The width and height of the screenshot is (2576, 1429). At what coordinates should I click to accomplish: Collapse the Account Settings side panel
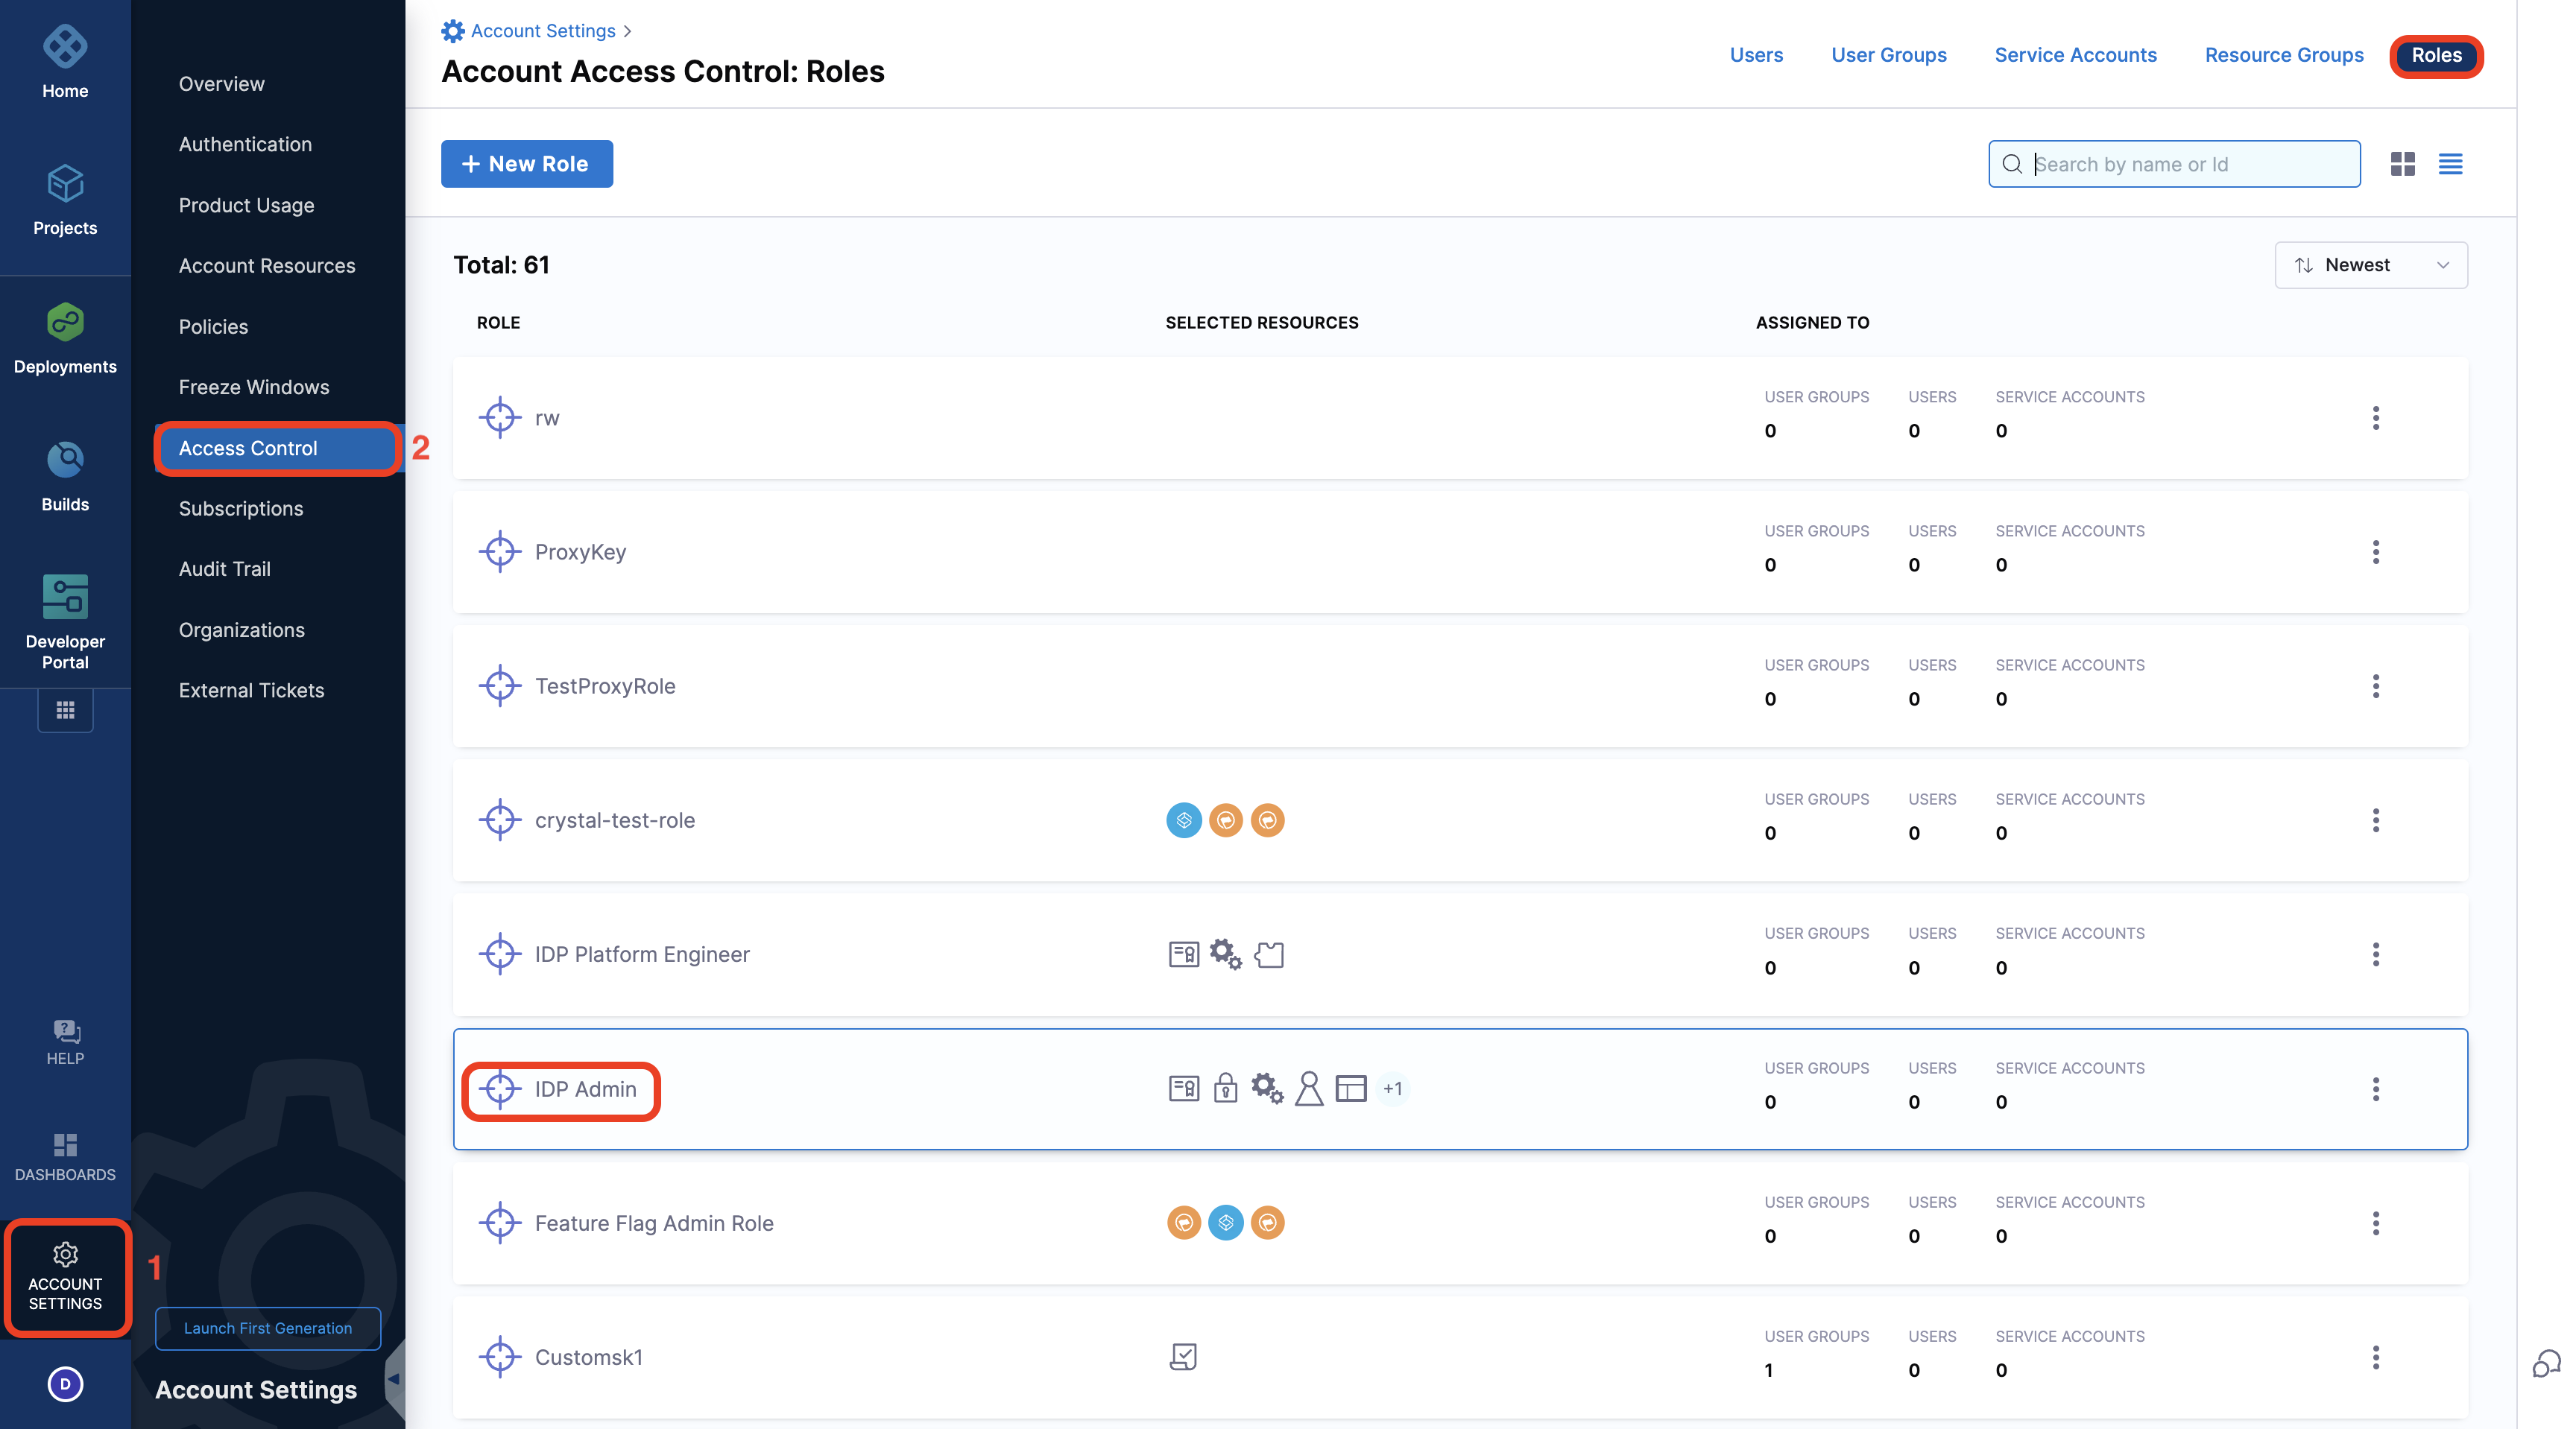(394, 1379)
